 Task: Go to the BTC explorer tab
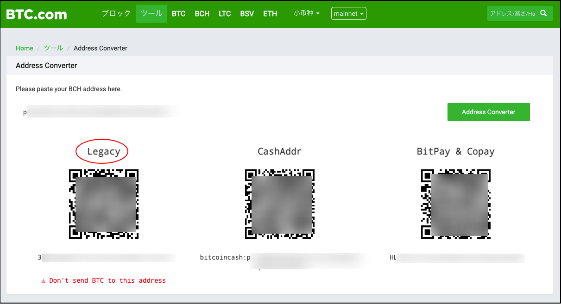click(178, 13)
